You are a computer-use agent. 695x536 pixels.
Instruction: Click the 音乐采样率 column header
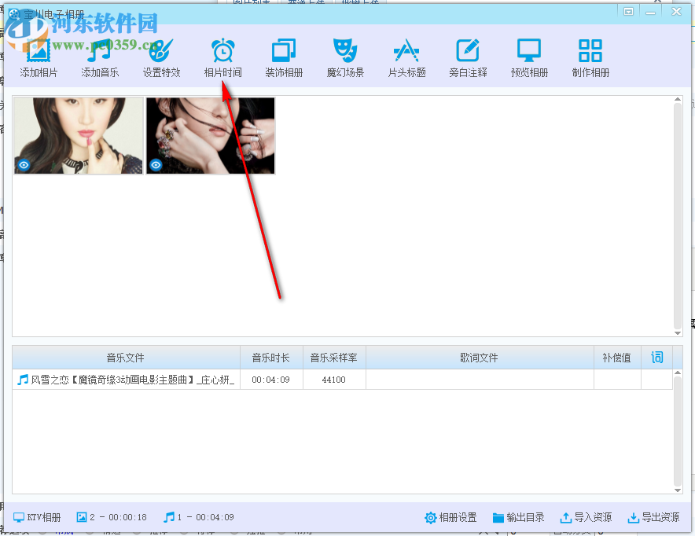(334, 358)
